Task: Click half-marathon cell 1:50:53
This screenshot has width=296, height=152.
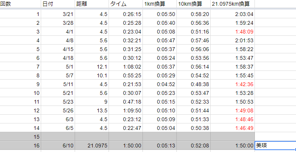Action: [232, 102]
